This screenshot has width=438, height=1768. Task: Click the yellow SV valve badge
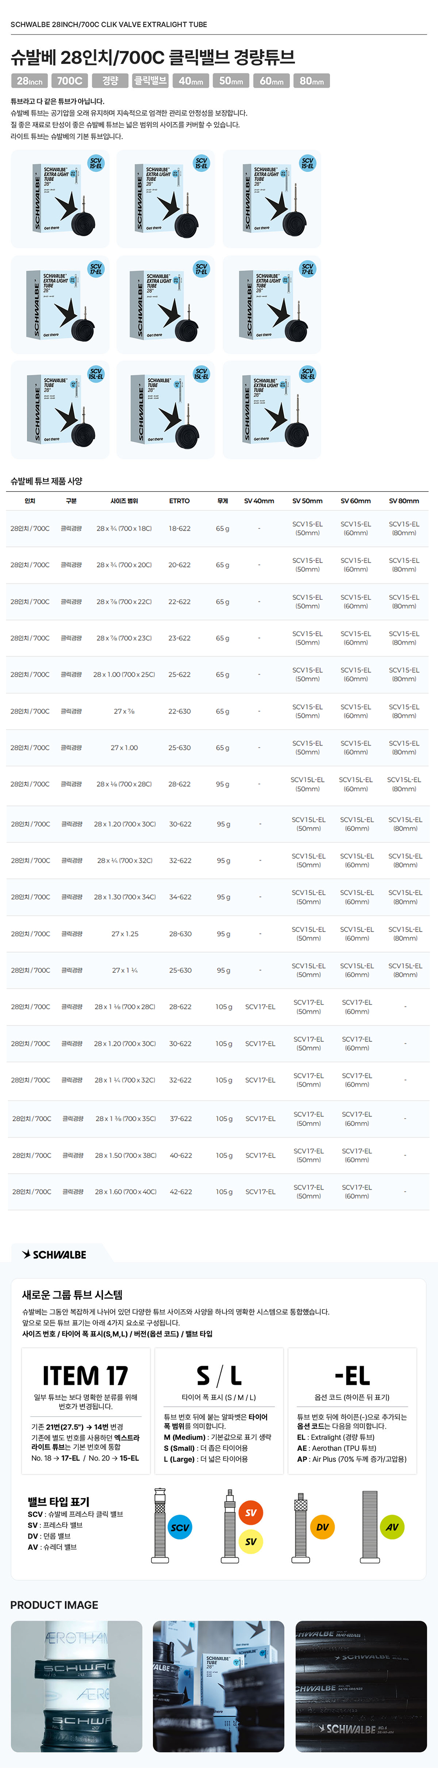(x=251, y=1542)
